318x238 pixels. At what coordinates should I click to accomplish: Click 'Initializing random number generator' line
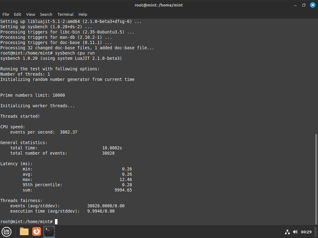(x=67, y=79)
